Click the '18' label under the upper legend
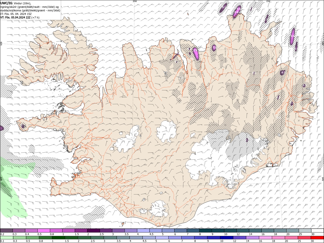 click(275, 234)
